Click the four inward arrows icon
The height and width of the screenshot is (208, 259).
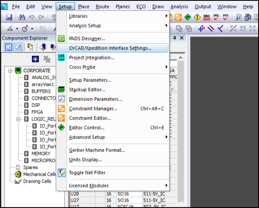coord(243,28)
